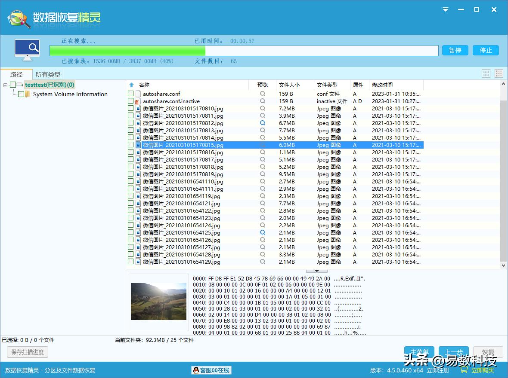Sort files by 文件大小 column header
This screenshot has width=508, height=378.
point(289,85)
